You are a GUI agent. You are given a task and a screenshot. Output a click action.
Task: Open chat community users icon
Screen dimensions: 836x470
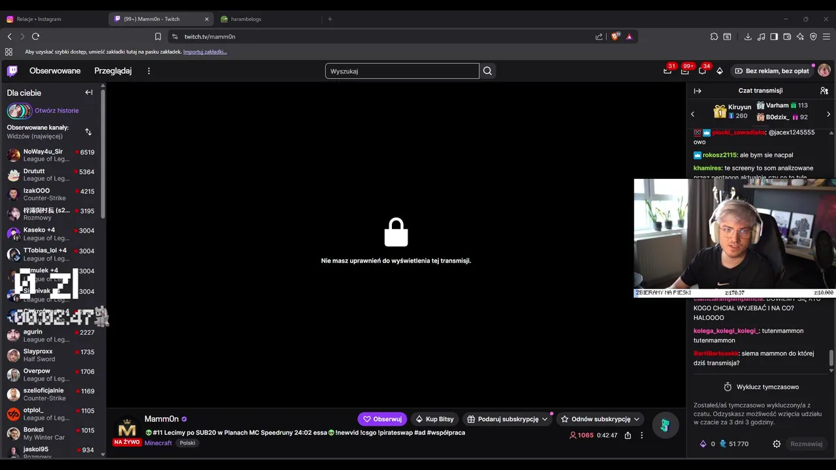tap(824, 91)
